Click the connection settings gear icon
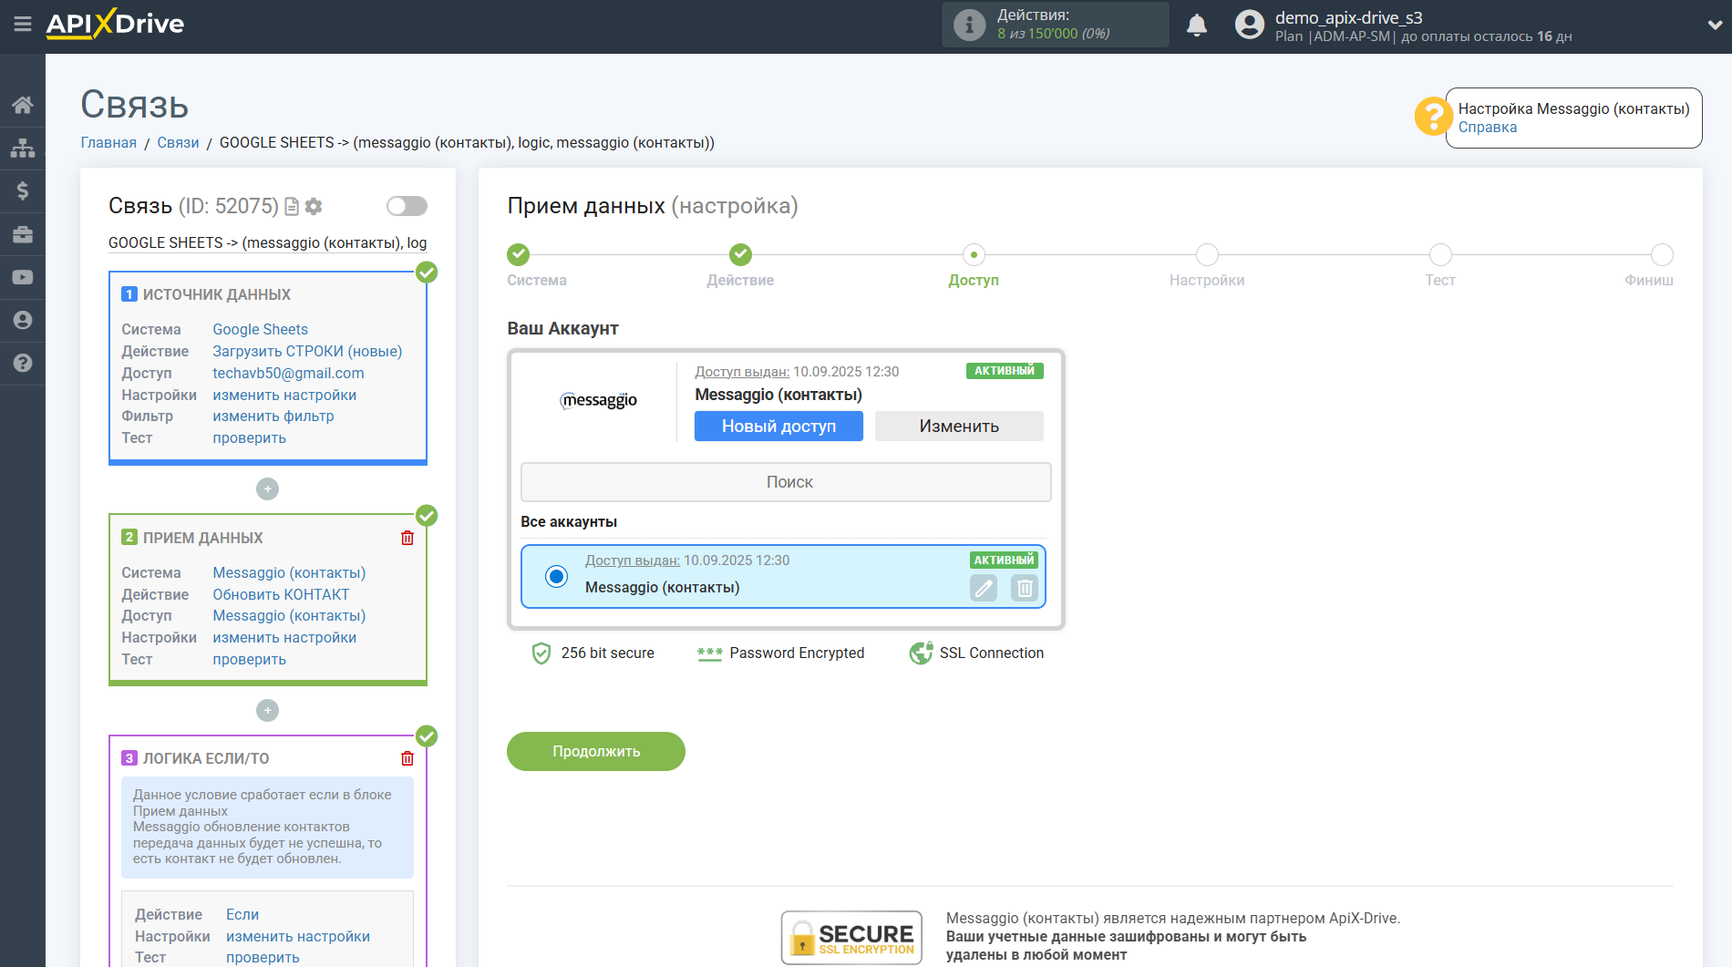Image resolution: width=1732 pixels, height=967 pixels. click(314, 207)
